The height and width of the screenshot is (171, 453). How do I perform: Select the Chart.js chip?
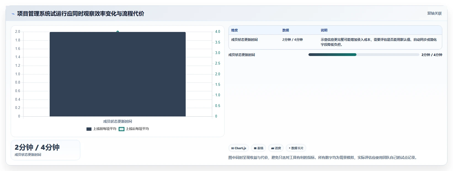point(239,148)
